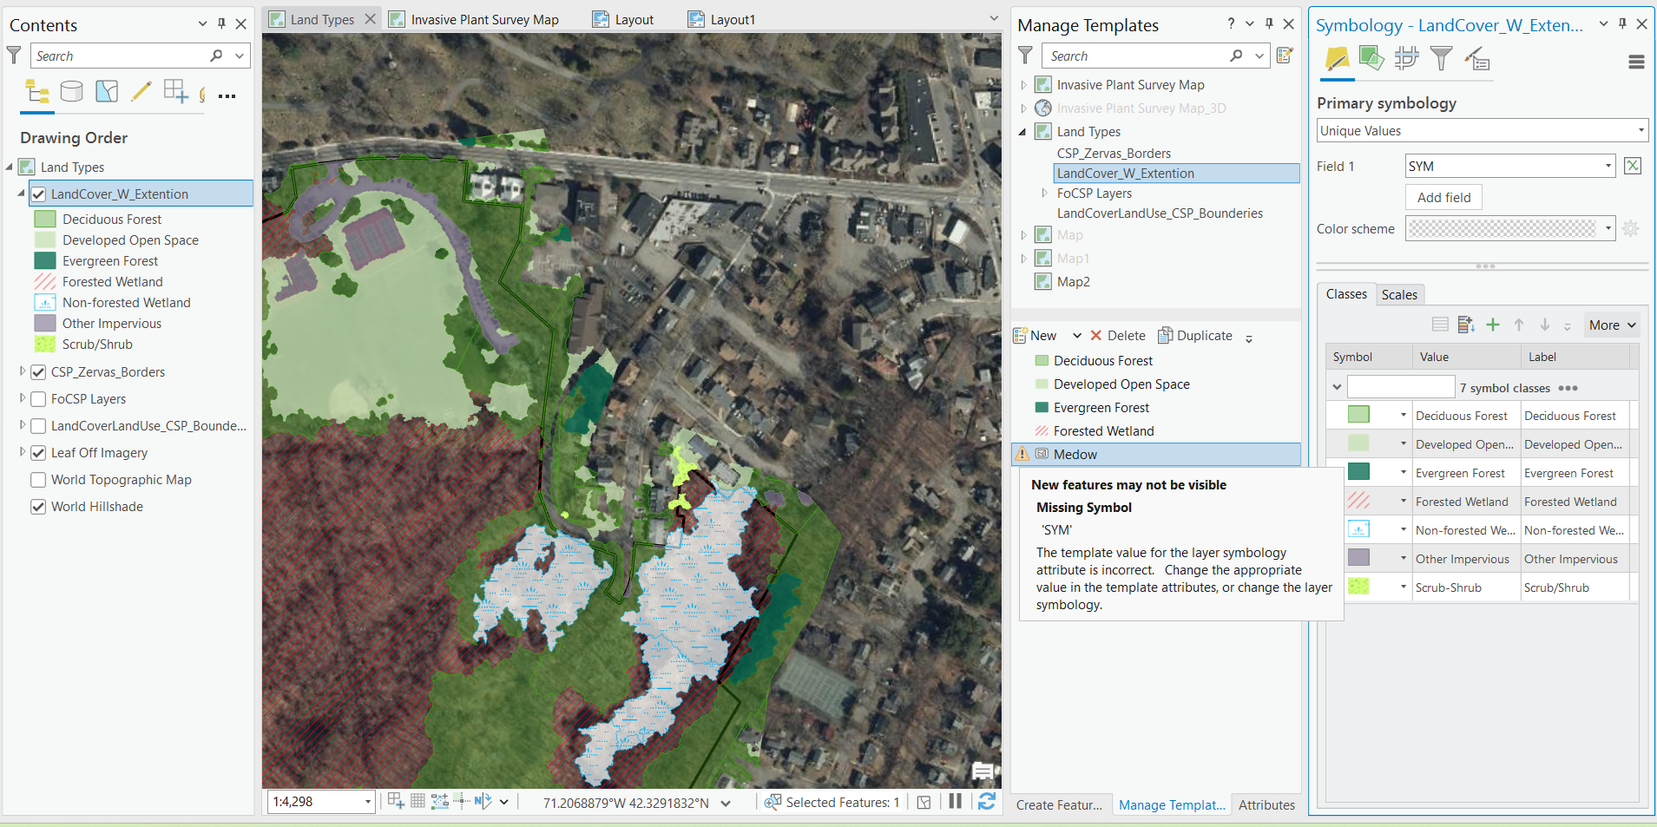Toggle LandCoverLandUse_CSP_Boundaries layer on

(x=38, y=425)
